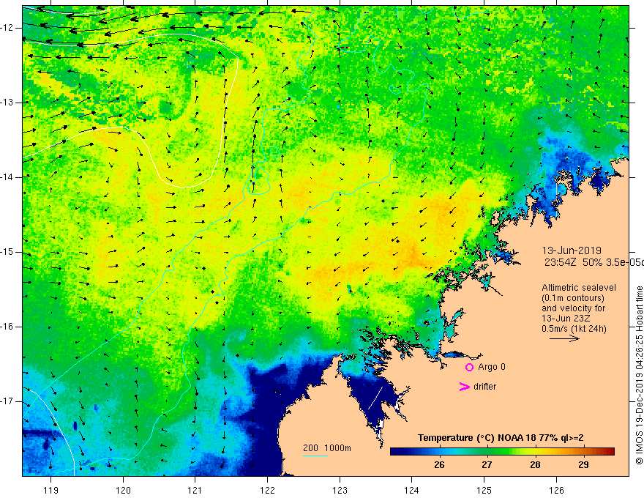Click the 'and velocity for' caption line
Image resolution: width=644 pixels, height=498 pixels.
[573, 308]
